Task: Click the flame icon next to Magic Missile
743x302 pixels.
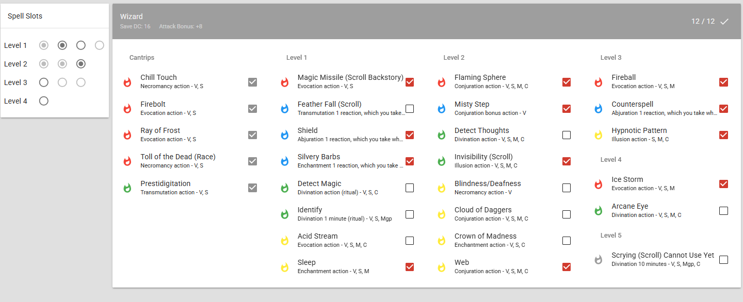Action: tap(285, 82)
